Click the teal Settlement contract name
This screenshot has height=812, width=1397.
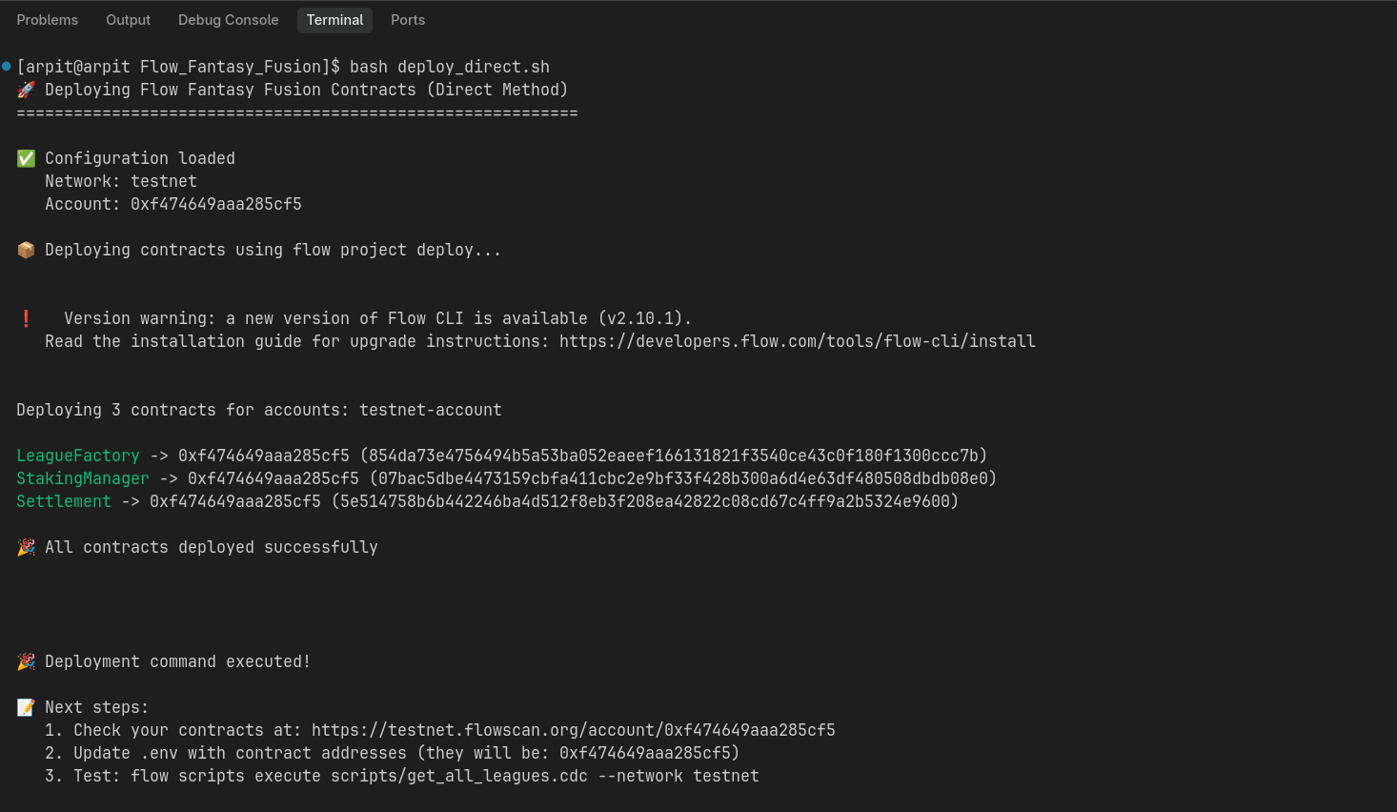(64, 501)
